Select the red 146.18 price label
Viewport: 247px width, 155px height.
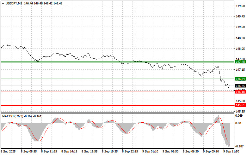coord(240,92)
